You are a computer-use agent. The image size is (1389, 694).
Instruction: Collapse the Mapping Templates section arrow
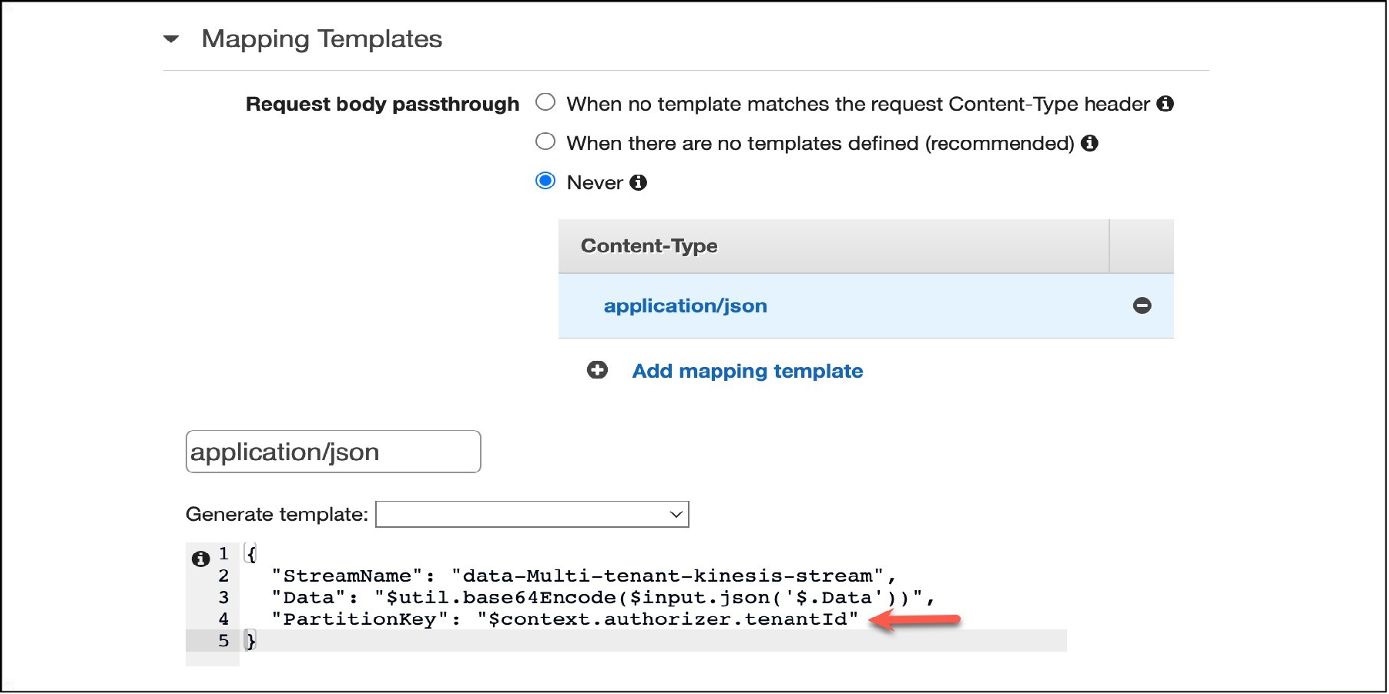point(171,39)
